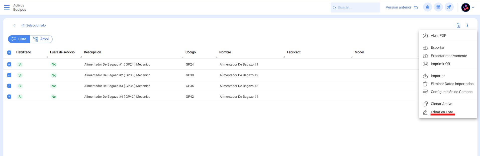Click the rocket icon in header
This screenshot has height=156, width=480.
coord(449,7)
